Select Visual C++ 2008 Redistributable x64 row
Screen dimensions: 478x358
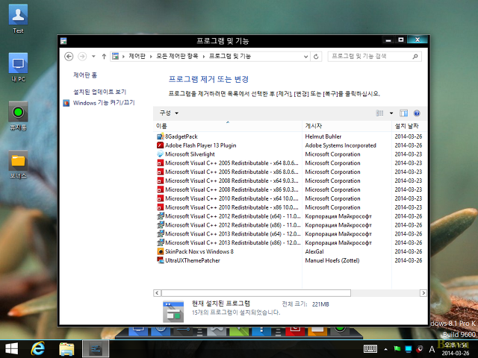tap(290, 180)
